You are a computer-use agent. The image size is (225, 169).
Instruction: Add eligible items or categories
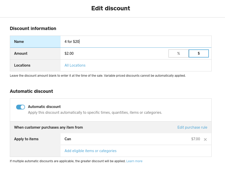click(91, 151)
